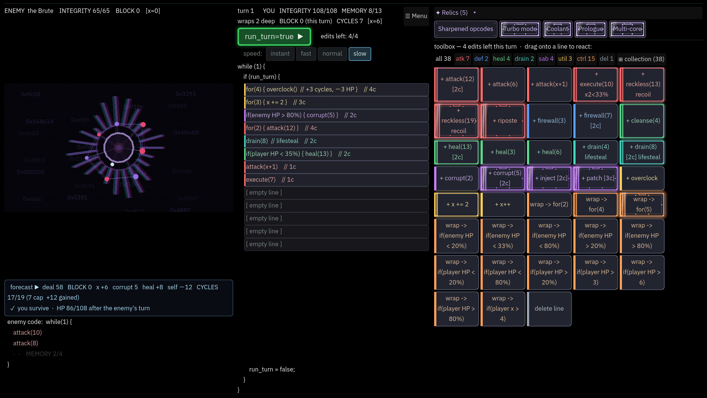707x398 pixels.
Task: Pick the attack(12) [2c] card
Action: (457, 84)
